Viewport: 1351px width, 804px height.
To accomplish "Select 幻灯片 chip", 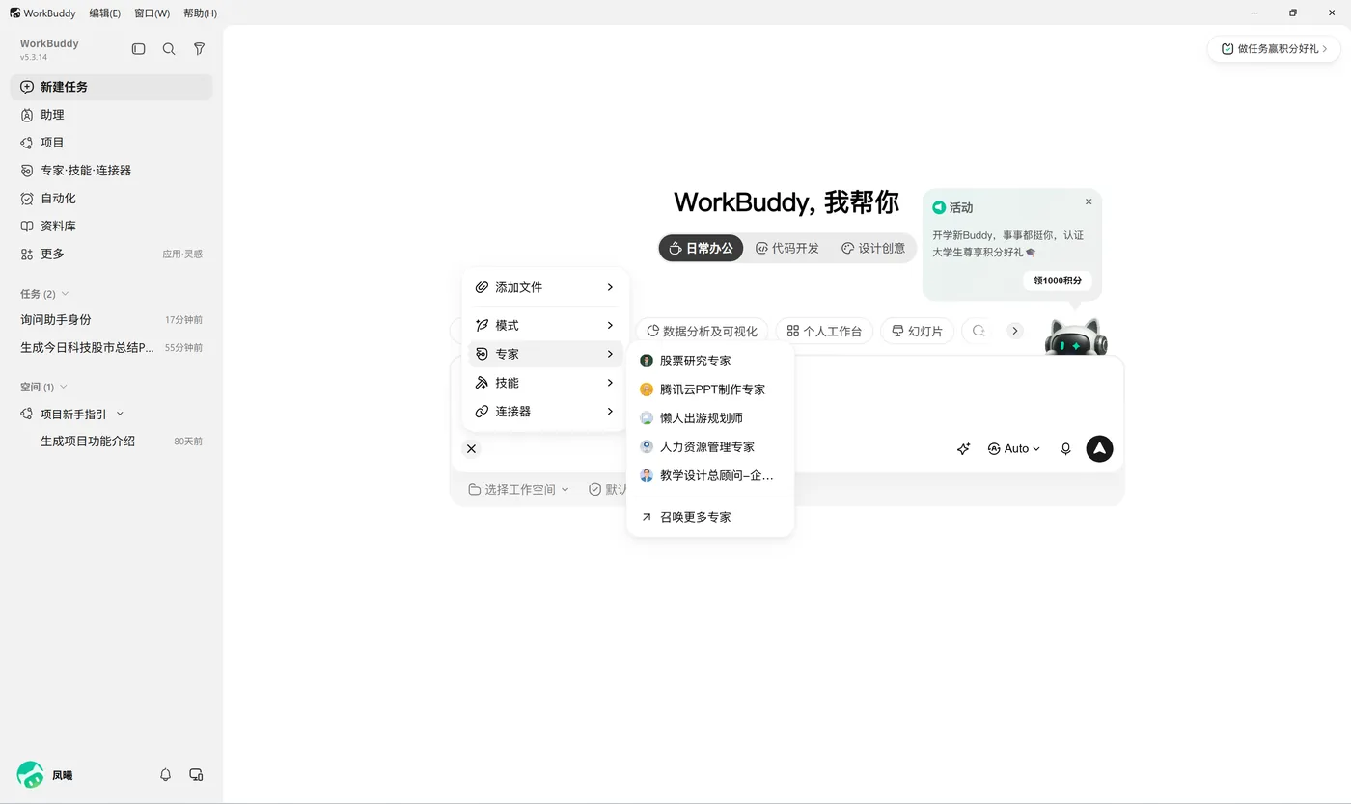I will point(917,331).
